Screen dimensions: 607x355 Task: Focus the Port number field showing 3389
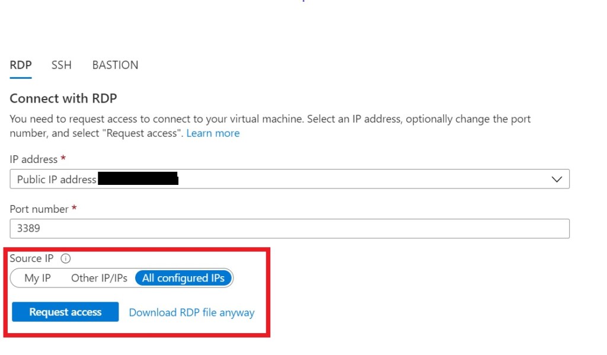click(x=289, y=229)
